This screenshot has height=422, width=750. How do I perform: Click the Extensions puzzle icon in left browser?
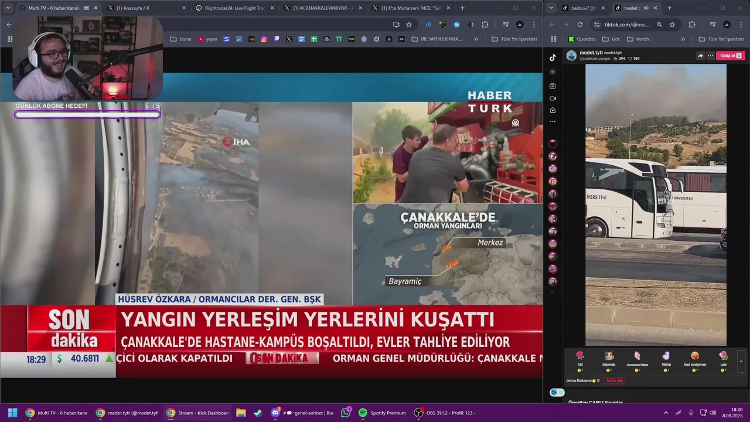[x=485, y=25]
